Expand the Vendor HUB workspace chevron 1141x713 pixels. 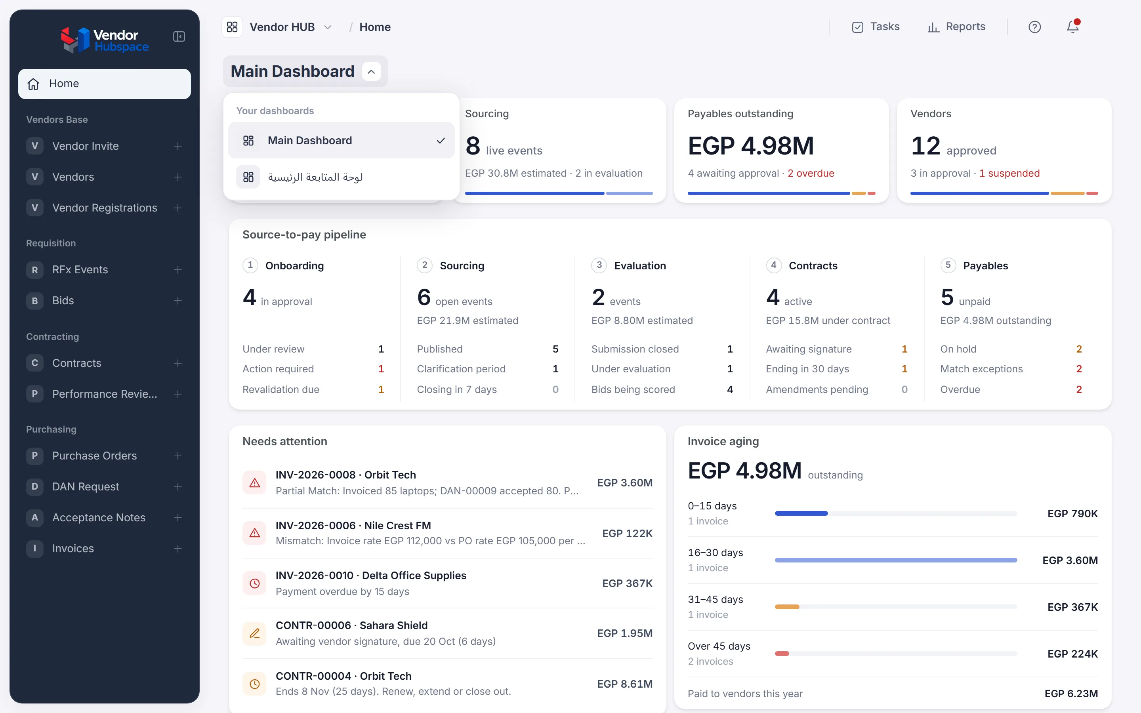click(x=328, y=27)
